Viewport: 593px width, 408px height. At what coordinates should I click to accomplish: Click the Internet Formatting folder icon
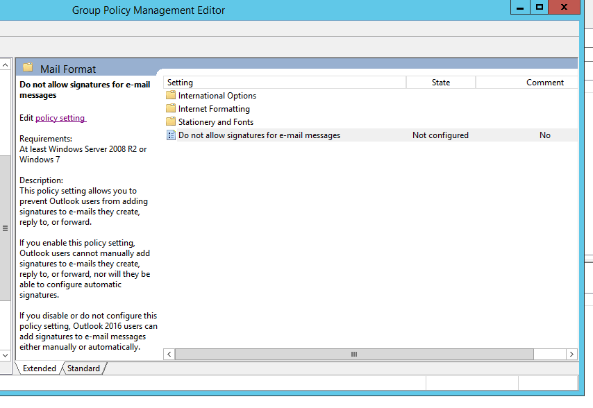tap(171, 109)
